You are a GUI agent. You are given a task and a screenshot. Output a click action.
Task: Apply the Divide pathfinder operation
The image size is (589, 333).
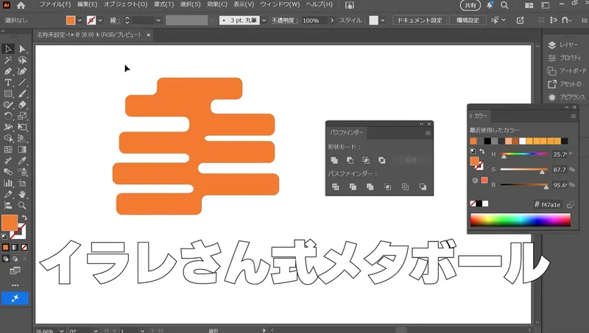(x=334, y=187)
